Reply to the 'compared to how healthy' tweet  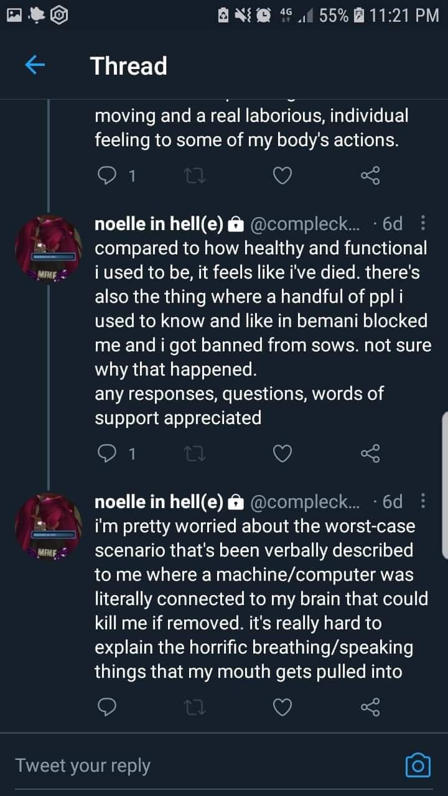pyautogui.click(x=107, y=455)
